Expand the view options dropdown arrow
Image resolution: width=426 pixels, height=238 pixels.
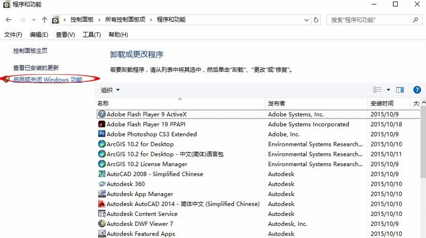(x=389, y=90)
